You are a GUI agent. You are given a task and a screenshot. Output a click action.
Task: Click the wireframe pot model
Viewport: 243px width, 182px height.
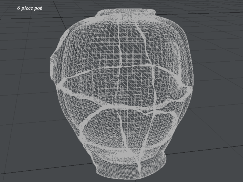coord(122,94)
